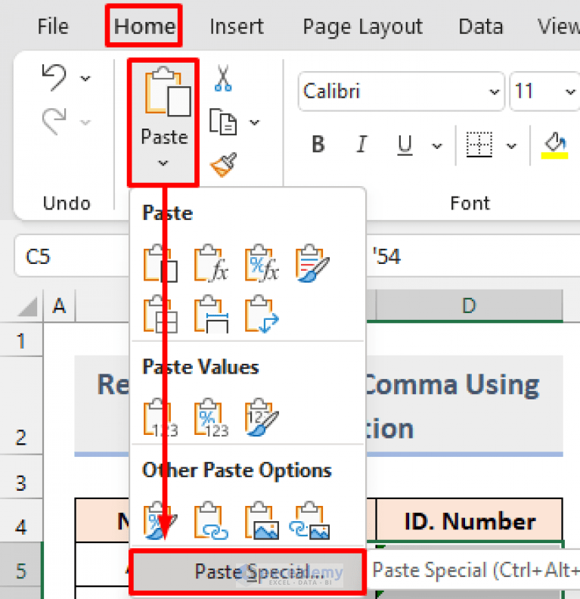Click the Redo arrow icon
The height and width of the screenshot is (599, 580).
[54, 122]
